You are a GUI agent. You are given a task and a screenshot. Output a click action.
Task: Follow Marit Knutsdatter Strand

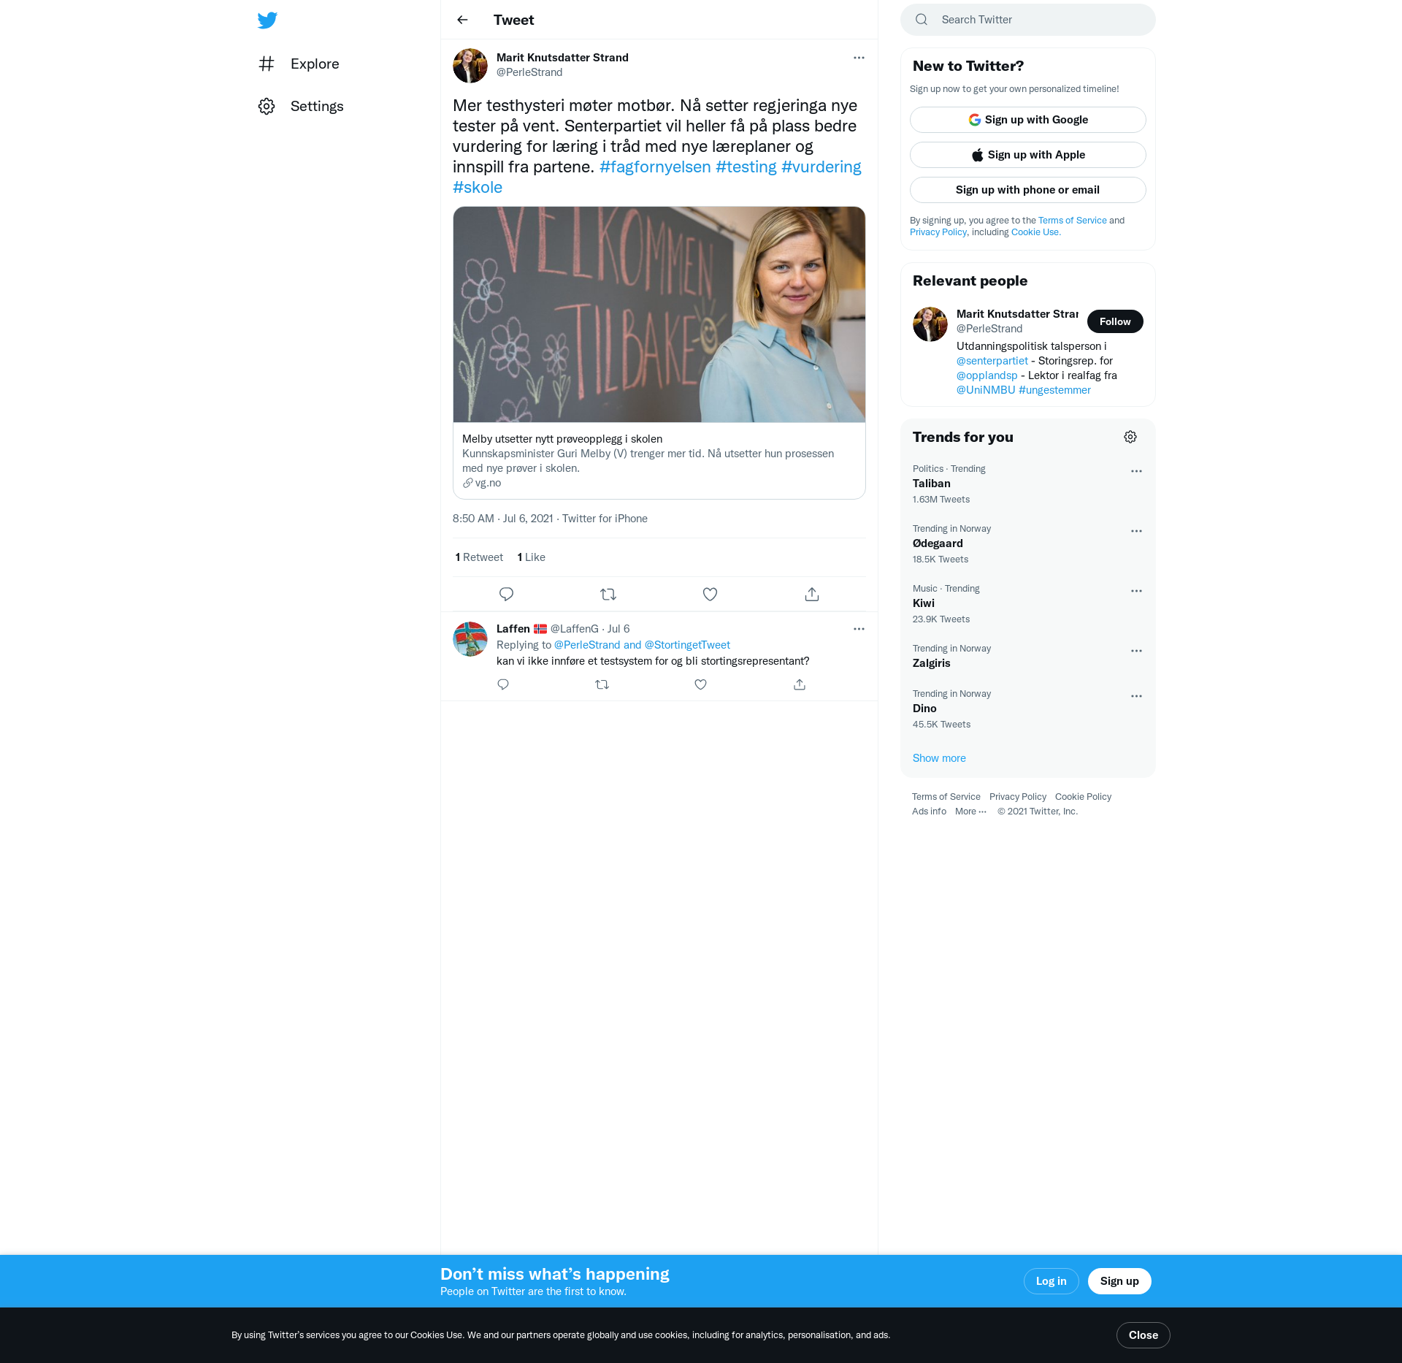pos(1114,321)
